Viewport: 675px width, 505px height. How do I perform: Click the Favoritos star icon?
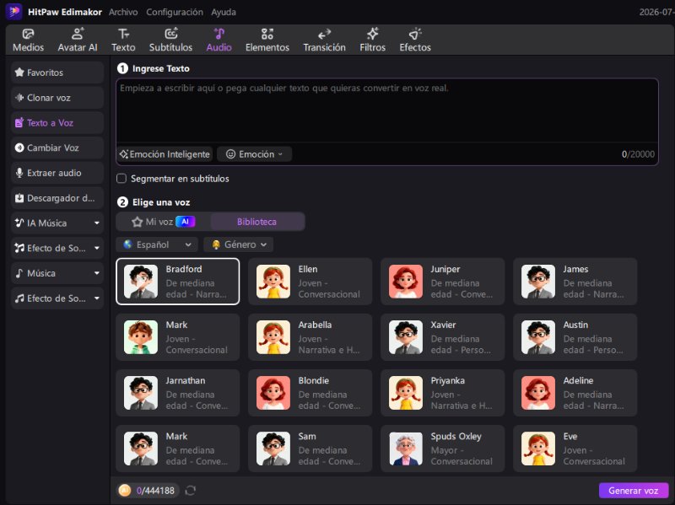[x=19, y=73]
